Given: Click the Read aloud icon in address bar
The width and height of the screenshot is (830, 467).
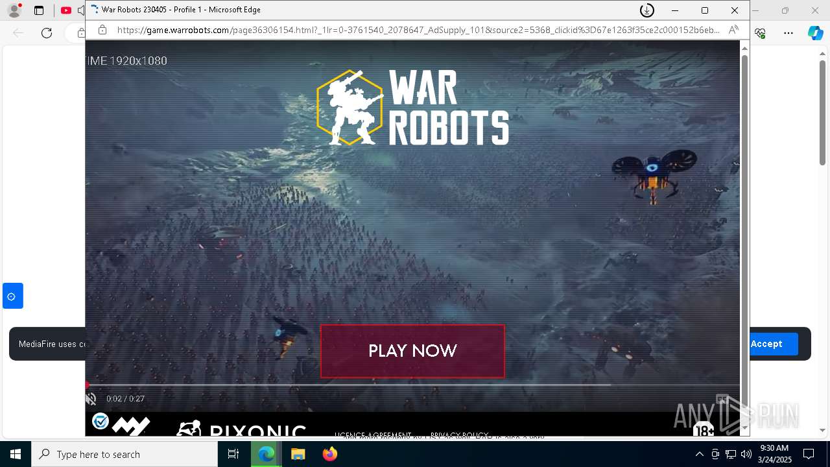Looking at the screenshot, I should [x=733, y=30].
